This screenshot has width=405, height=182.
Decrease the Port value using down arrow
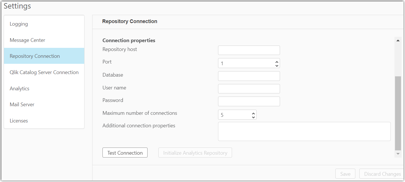tap(277, 66)
